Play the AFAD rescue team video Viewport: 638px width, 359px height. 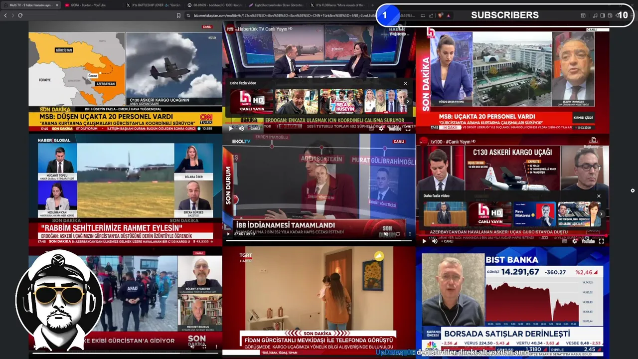[x=34, y=346]
